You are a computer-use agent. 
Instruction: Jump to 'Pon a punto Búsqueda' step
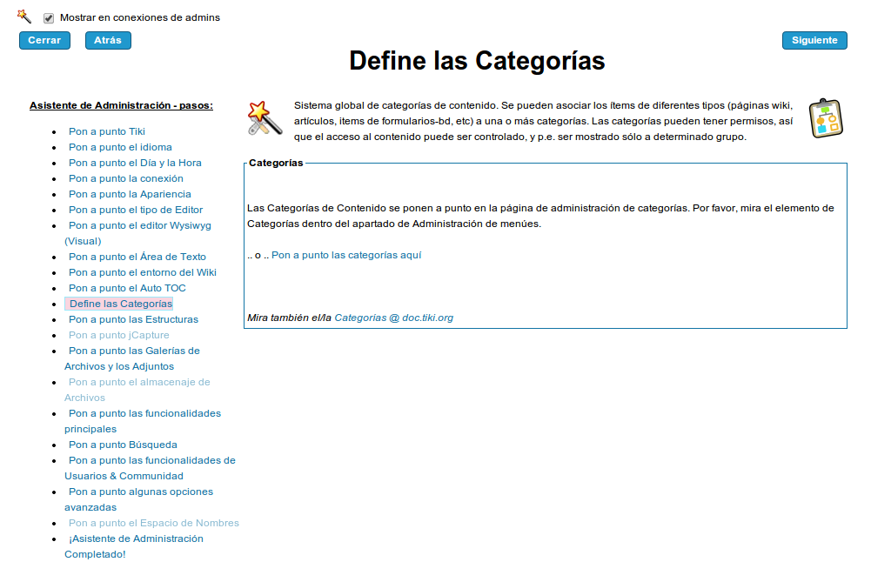tap(123, 445)
